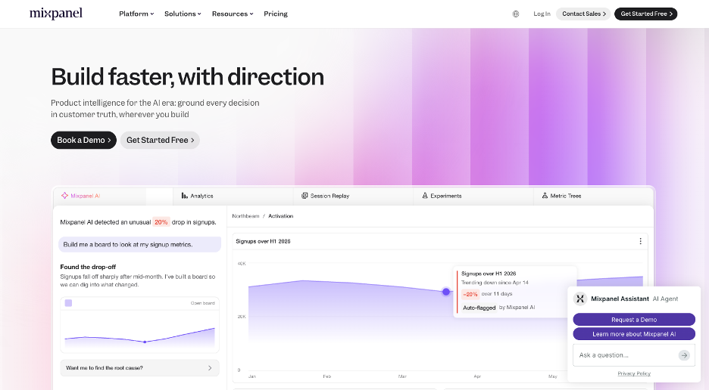Viewport: 709px width, 390px height.
Task: Click the Metric Trees icon
Action: [545, 196]
